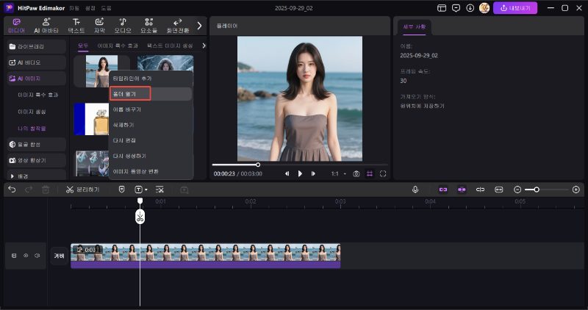The width and height of the screenshot is (588, 310).
Task: Click the player progress bar
Action: pos(300,165)
